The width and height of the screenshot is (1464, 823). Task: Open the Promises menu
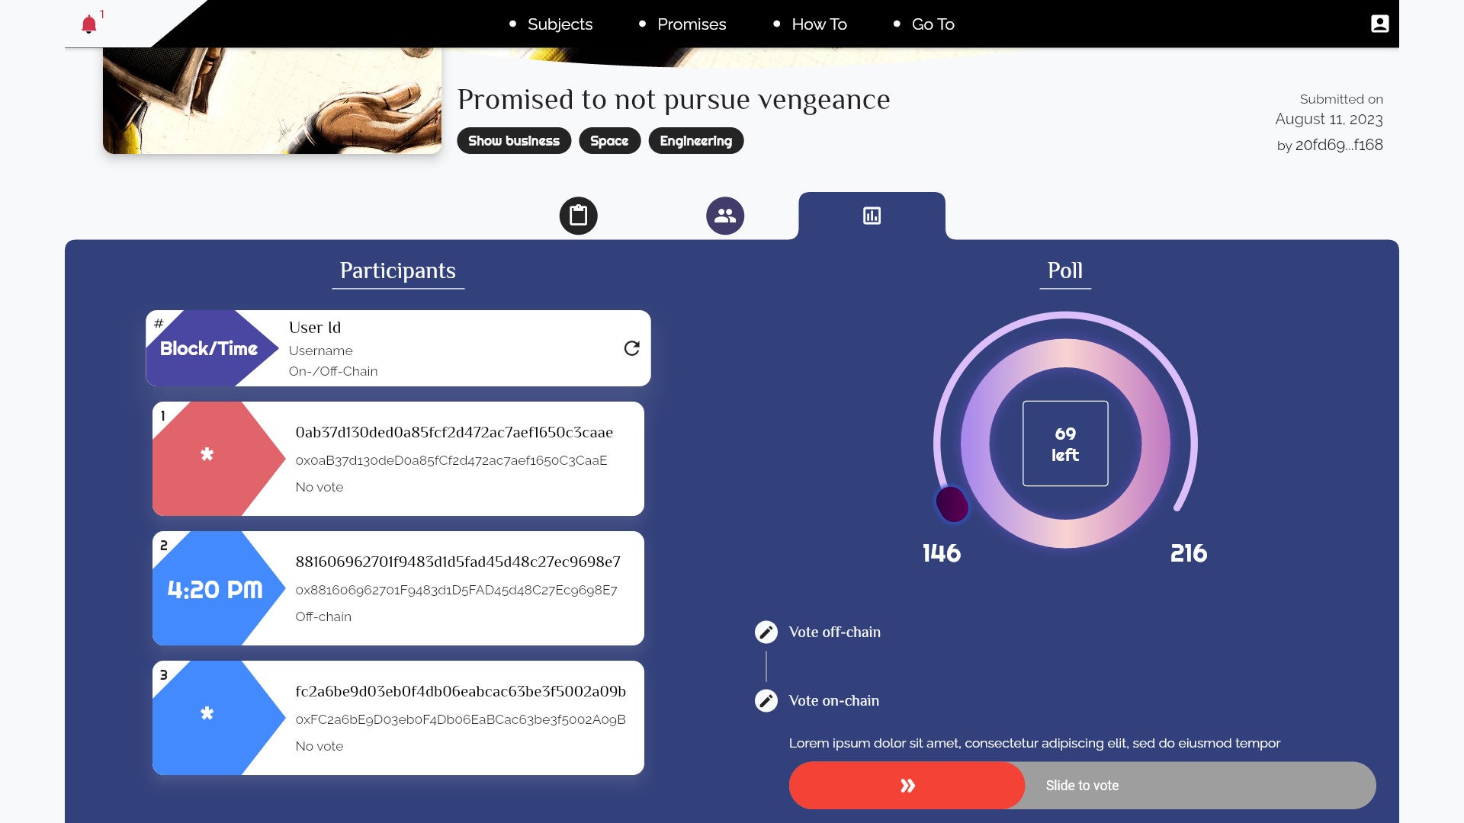(x=691, y=24)
